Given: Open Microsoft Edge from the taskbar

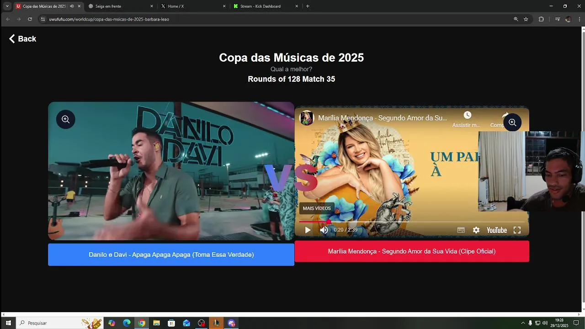Looking at the screenshot, I should tap(127, 323).
